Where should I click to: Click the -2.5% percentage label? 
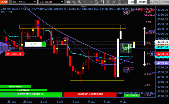pyautogui.click(x=147, y=85)
